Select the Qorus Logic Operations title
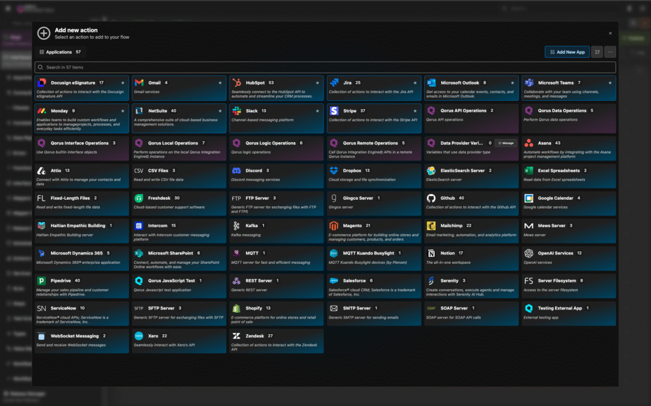 pyautogui.click(x=271, y=143)
